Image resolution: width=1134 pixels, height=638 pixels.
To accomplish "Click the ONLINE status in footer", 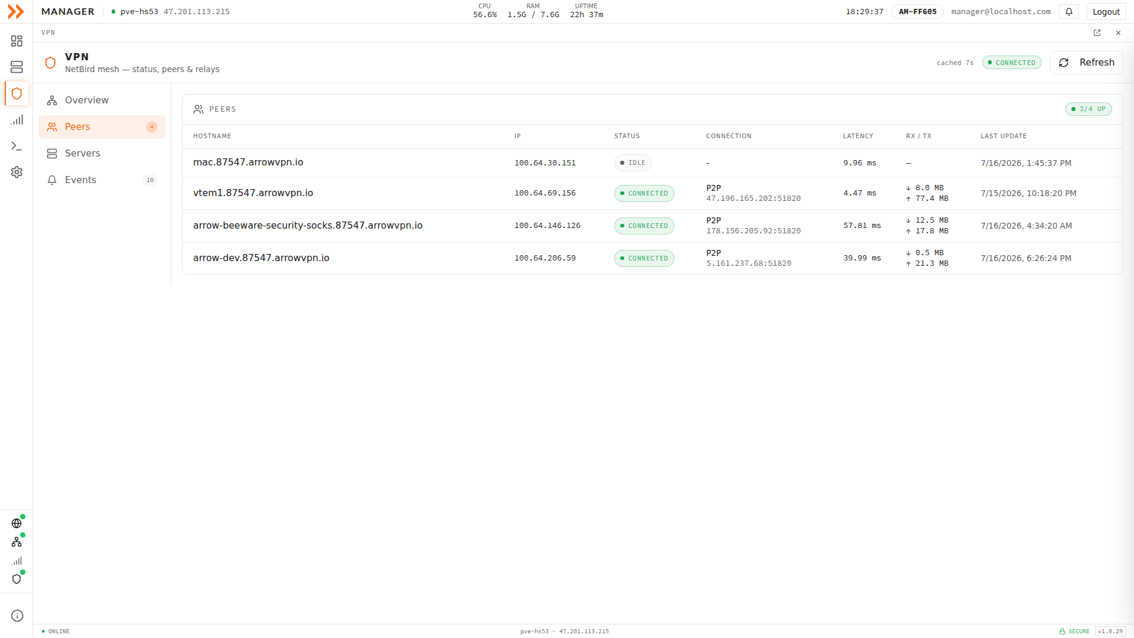I will pyautogui.click(x=56, y=632).
